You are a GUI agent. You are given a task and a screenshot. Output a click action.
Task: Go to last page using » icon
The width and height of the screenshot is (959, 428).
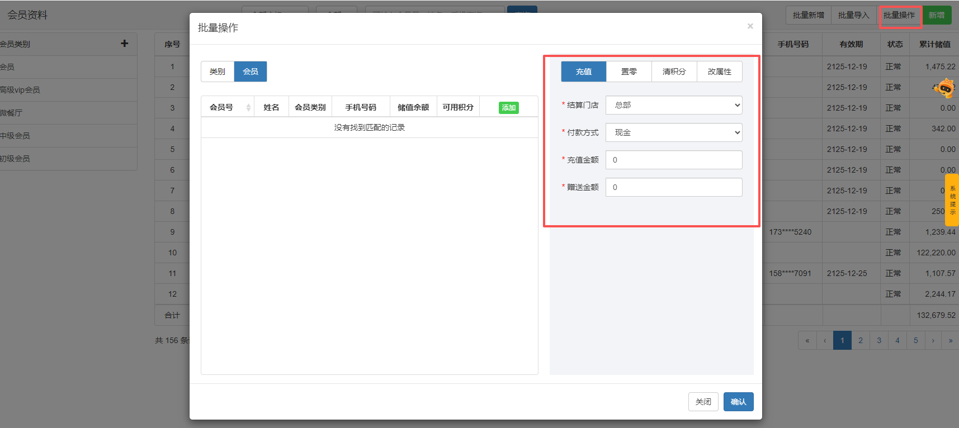point(950,340)
